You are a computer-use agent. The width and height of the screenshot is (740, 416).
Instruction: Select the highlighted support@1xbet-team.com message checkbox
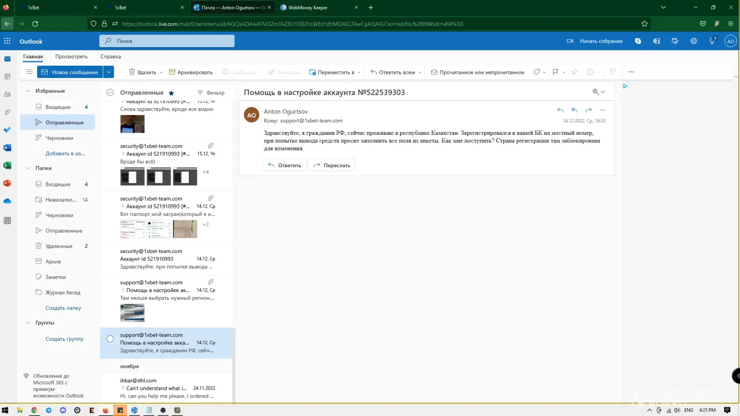click(110, 339)
